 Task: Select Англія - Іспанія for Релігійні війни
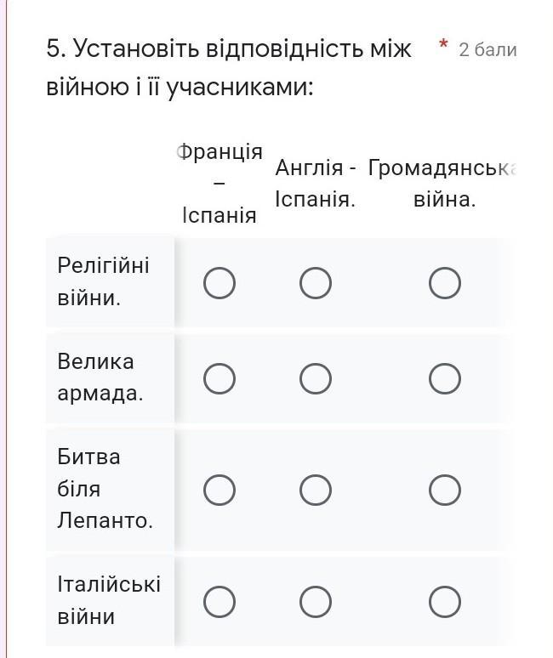(x=316, y=283)
